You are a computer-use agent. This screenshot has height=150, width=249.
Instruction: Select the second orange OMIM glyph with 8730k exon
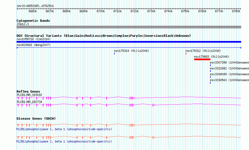129,137
